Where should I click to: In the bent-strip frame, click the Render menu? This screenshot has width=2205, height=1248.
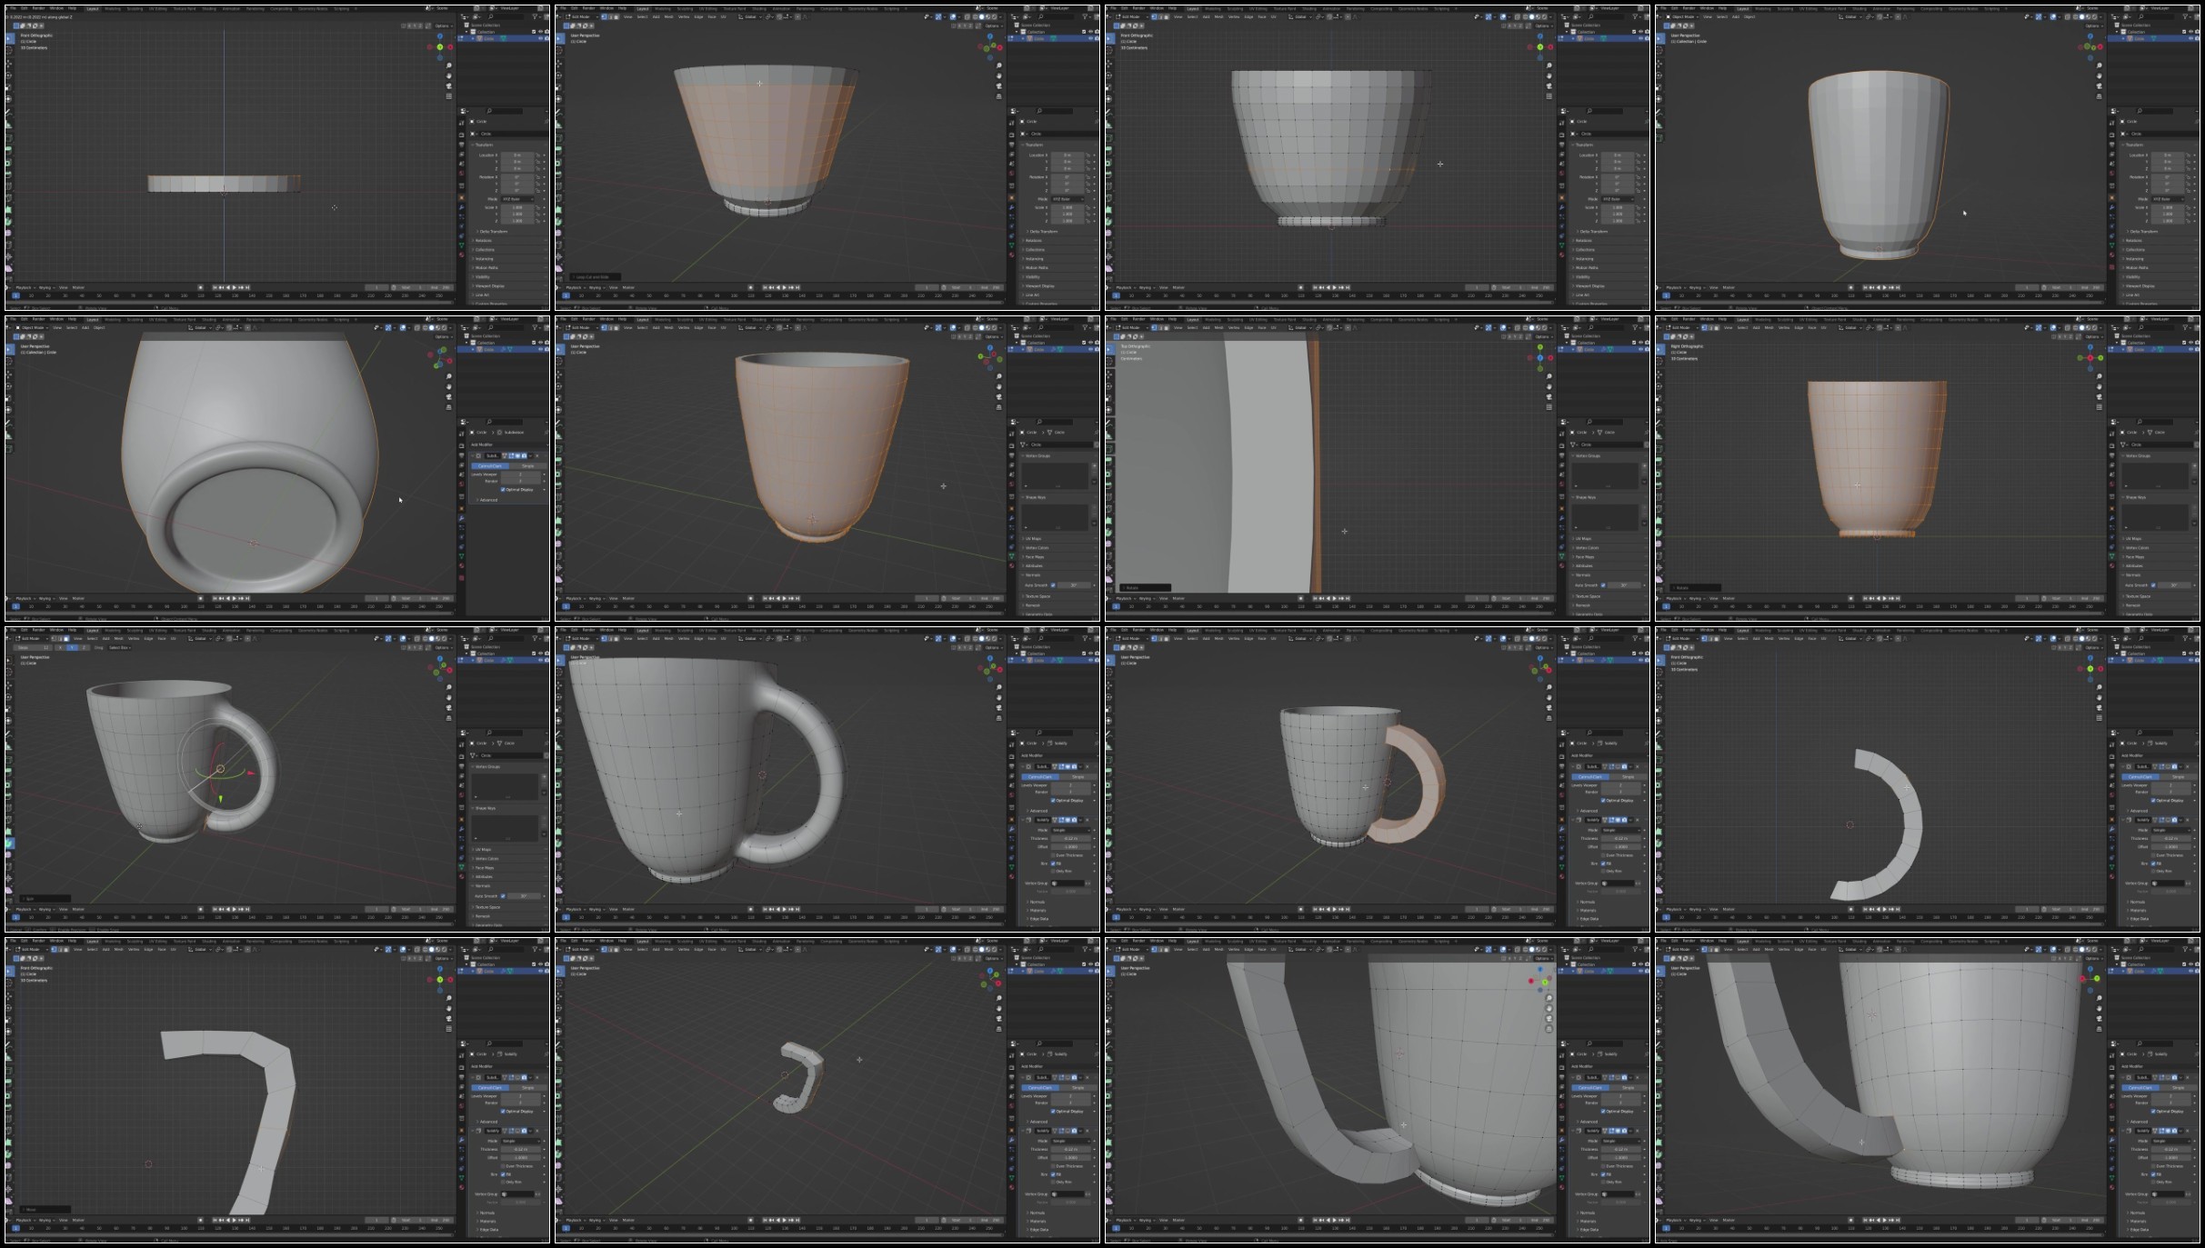pos(38,941)
